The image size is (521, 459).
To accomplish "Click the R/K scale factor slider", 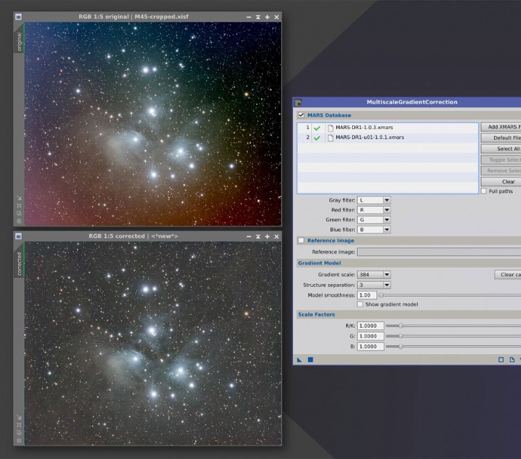I will pyautogui.click(x=452, y=326).
